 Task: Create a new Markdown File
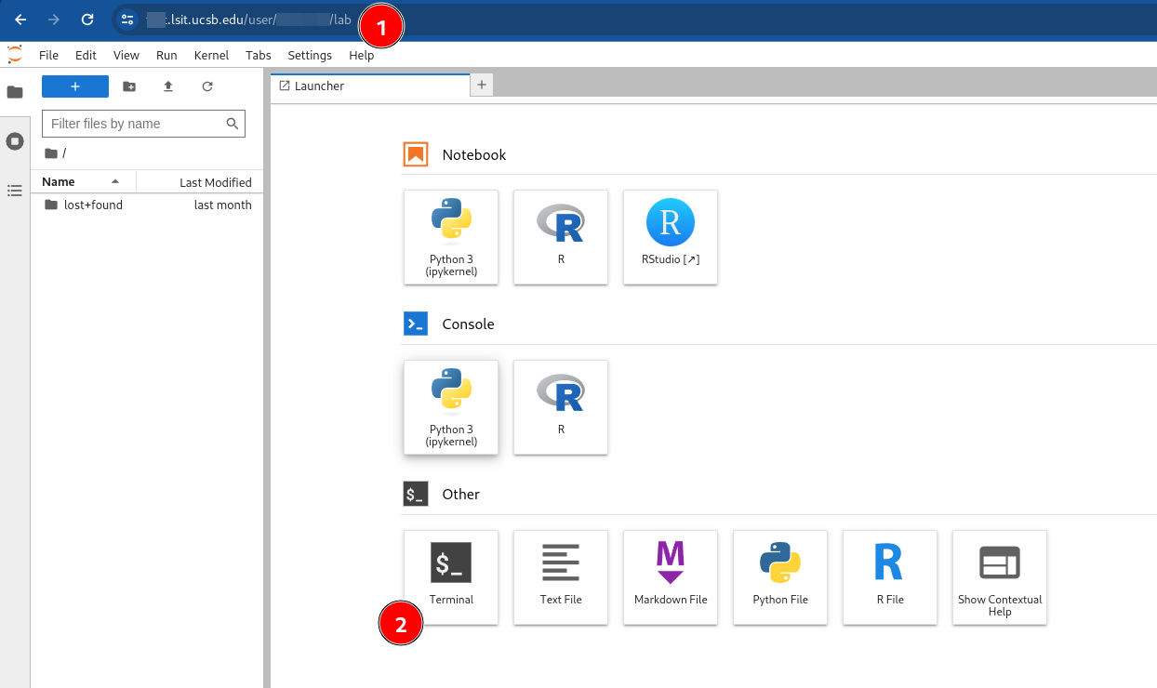[671, 577]
